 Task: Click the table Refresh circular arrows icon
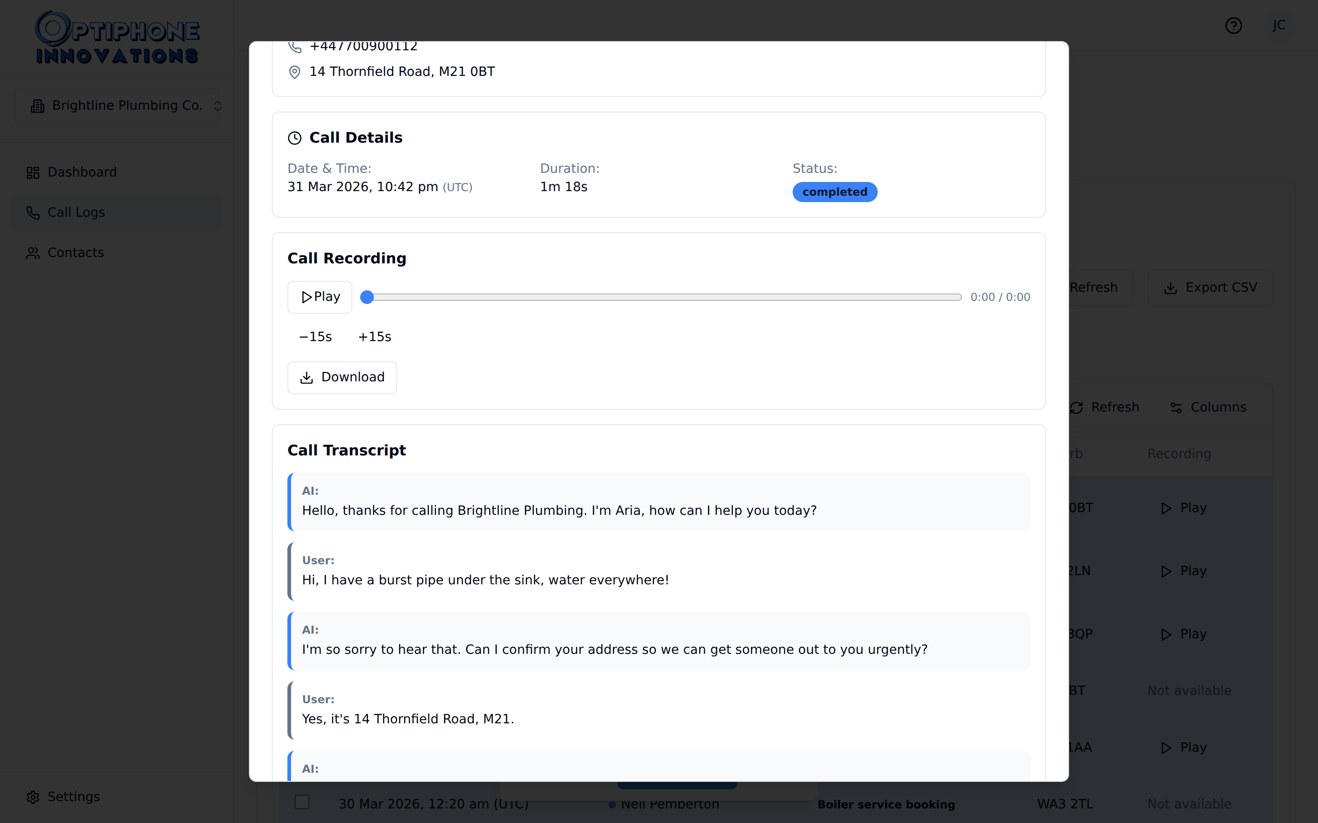pos(1076,408)
